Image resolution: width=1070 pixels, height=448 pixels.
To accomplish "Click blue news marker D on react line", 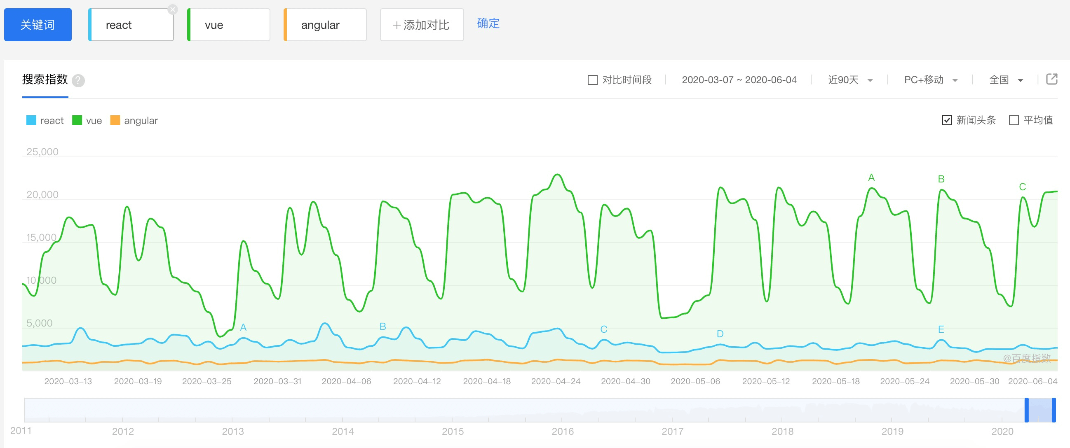I will [x=720, y=334].
